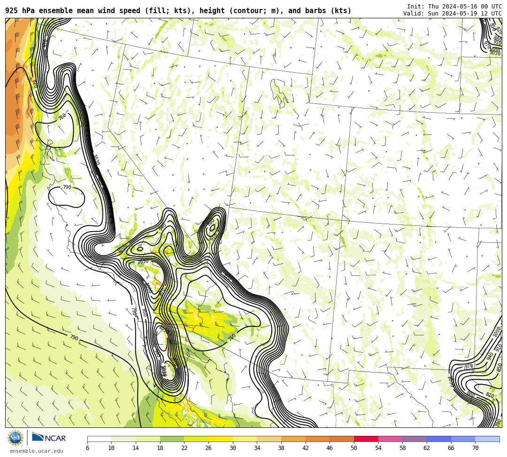Click the light blue above-70 kts legend swatch
Screen dimensions: 507x457
click(487, 439)
